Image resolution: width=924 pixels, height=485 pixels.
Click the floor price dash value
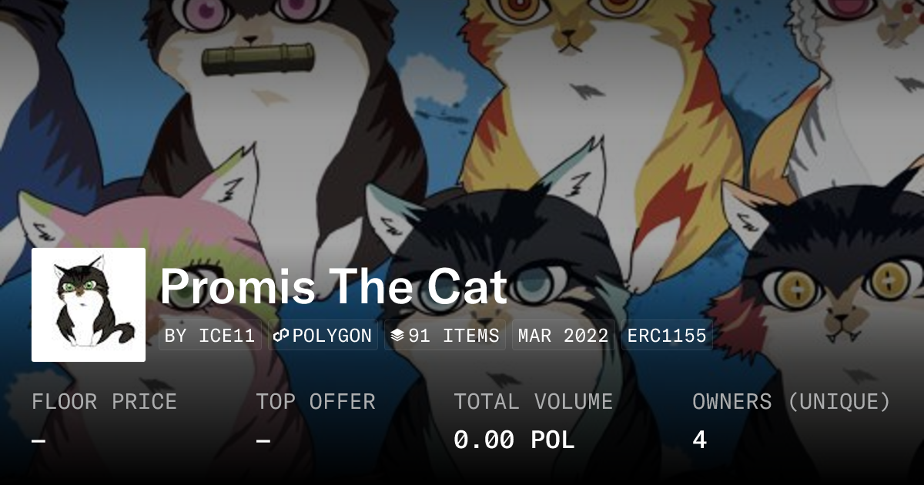coord(38,440)
